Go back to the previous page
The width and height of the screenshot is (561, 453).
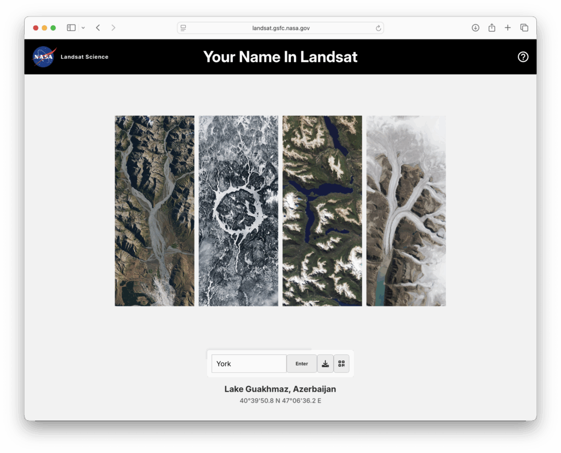(98, 27)
